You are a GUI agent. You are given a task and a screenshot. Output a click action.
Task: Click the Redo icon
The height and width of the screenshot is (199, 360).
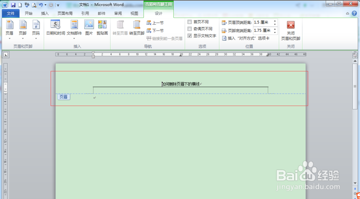51,5
